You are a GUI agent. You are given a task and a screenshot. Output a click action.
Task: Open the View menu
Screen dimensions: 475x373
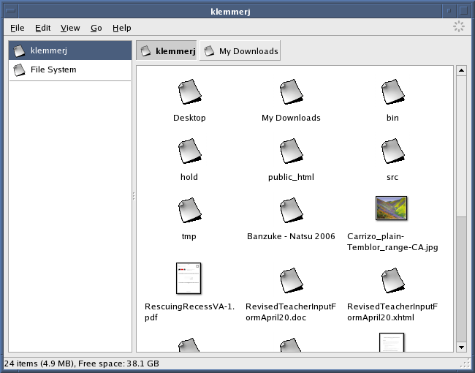[70, 28]
